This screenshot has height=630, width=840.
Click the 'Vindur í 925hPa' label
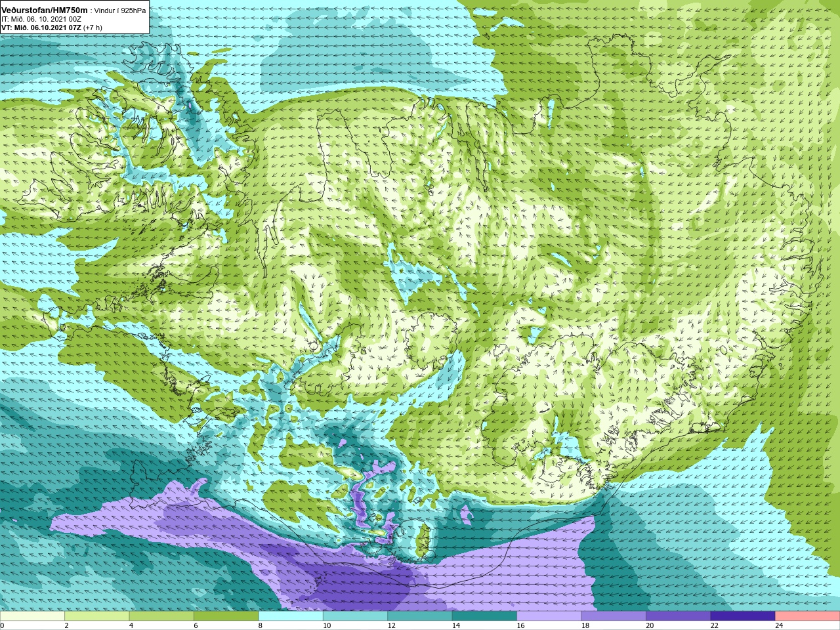click(x=121, y=11)
